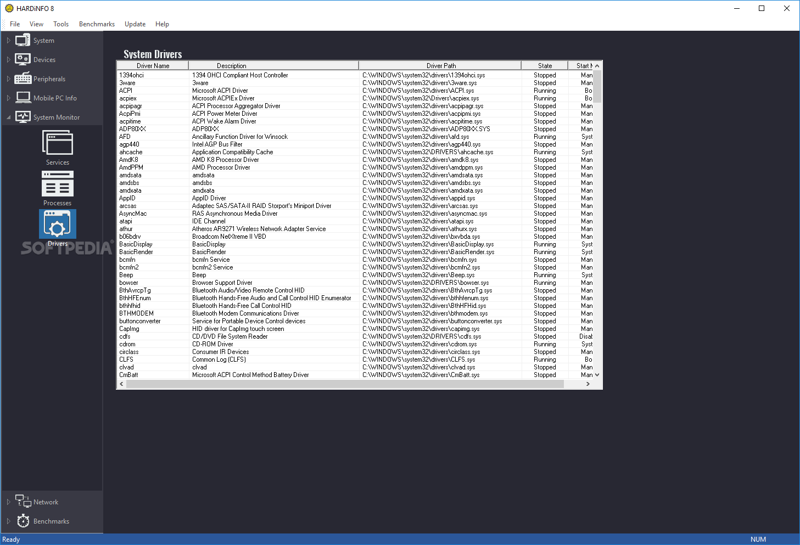Click the NUM indicator in status bar
The image size is (800, 545).
coord(758,540)
